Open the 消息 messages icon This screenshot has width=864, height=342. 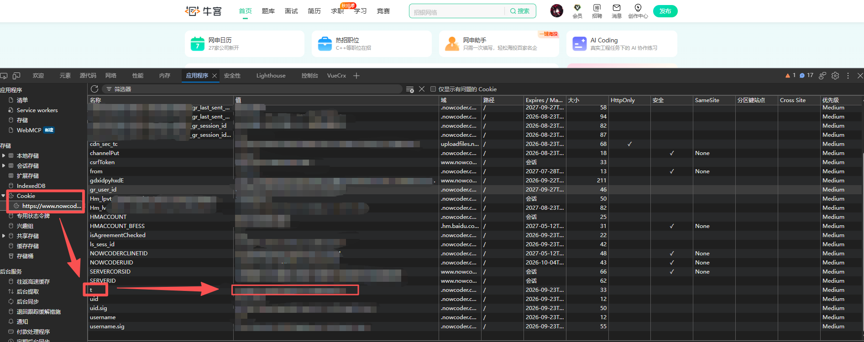[x=617, y=11]
